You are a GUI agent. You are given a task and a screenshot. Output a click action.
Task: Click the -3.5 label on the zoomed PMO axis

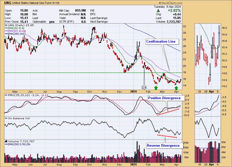click(x=224, y=97)
